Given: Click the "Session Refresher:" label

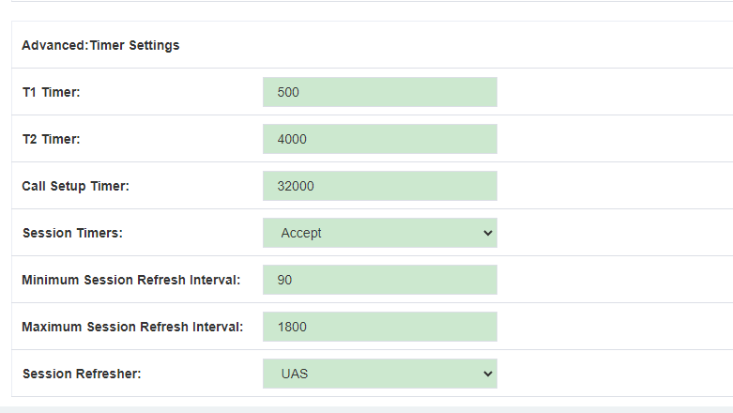Looking at the screenshot, I should (82, 374).
